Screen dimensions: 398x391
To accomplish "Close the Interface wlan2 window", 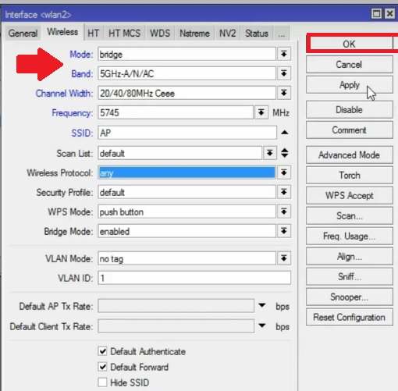I will (390, 13).
